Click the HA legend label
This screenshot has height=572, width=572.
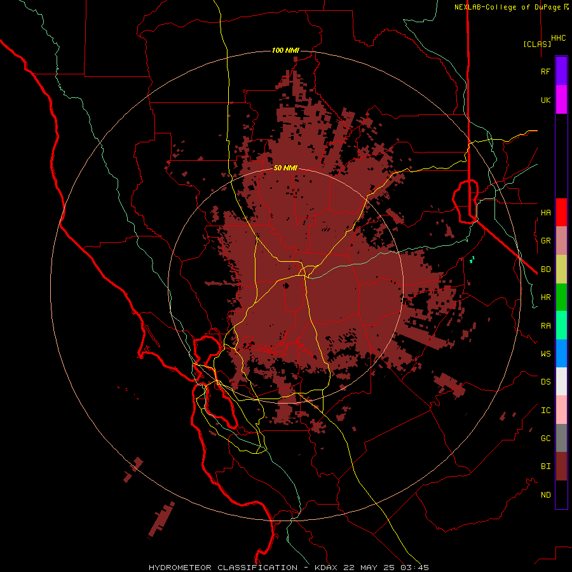[545, 212]
